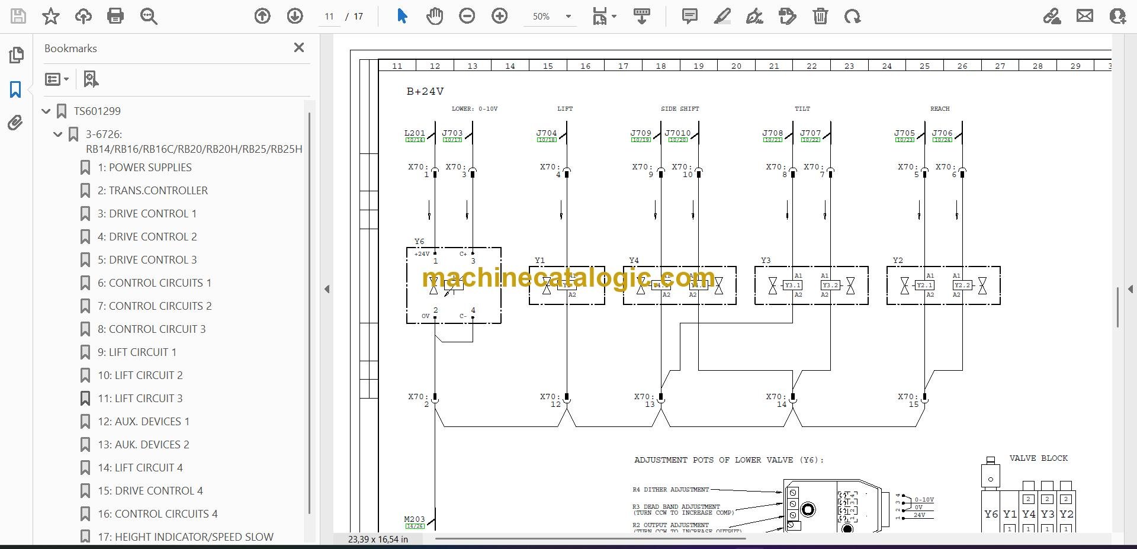Viewport: 1137px width, 549px height.
Task: Rotate the page view
Action: point(853,16)
